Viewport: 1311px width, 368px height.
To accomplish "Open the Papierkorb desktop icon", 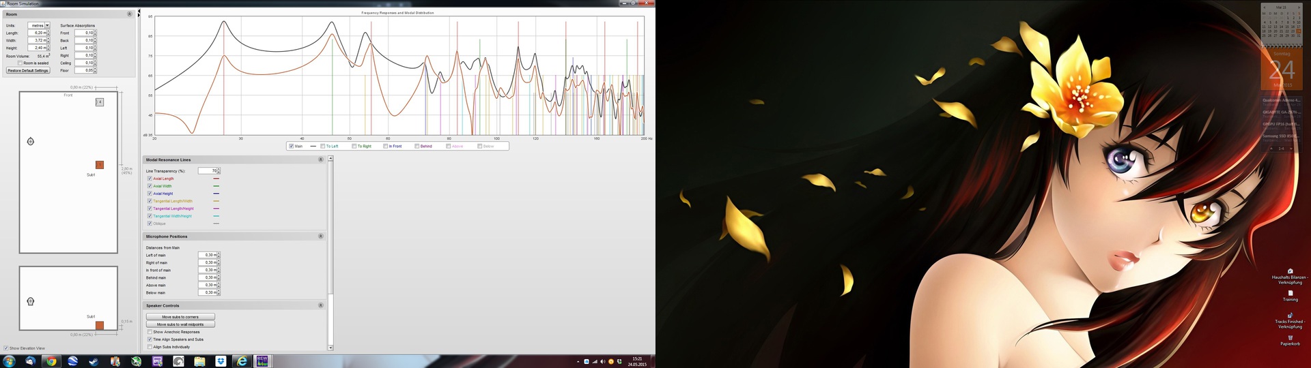I will [x=1290, y=340].
